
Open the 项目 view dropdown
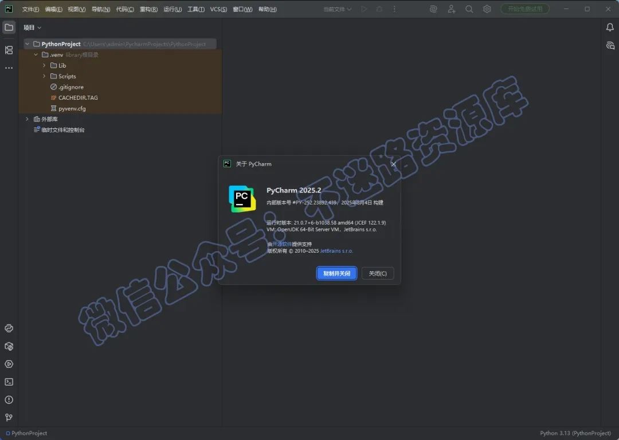[x=32, y=27]
